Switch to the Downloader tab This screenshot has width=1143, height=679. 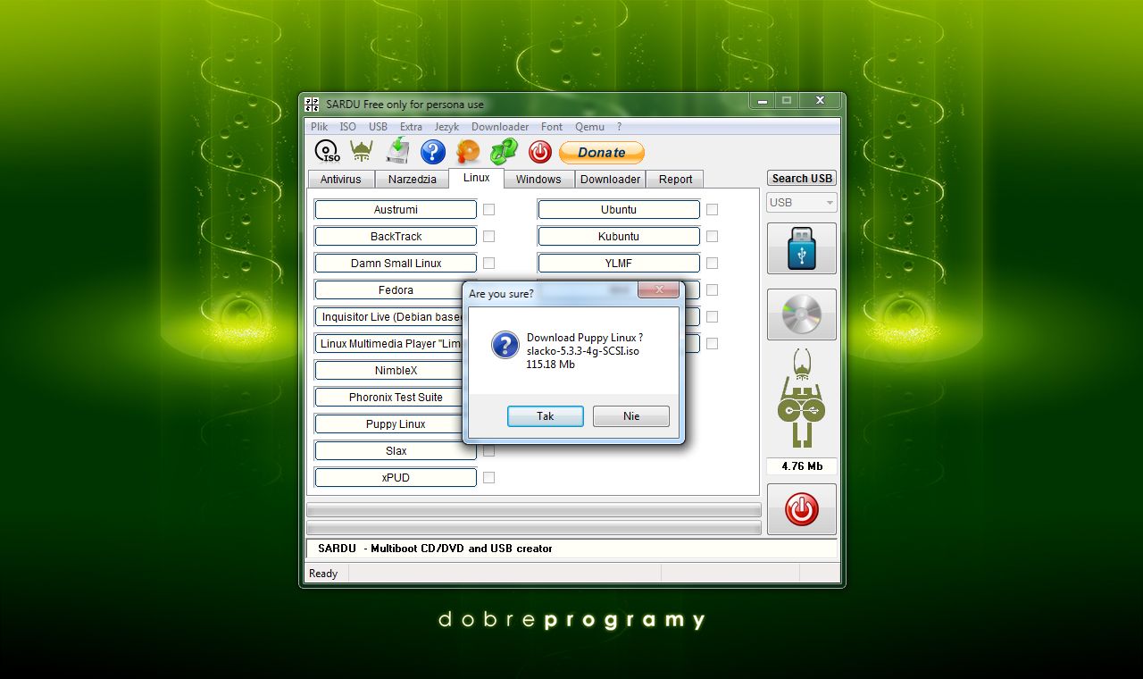[x=610, y=179]
